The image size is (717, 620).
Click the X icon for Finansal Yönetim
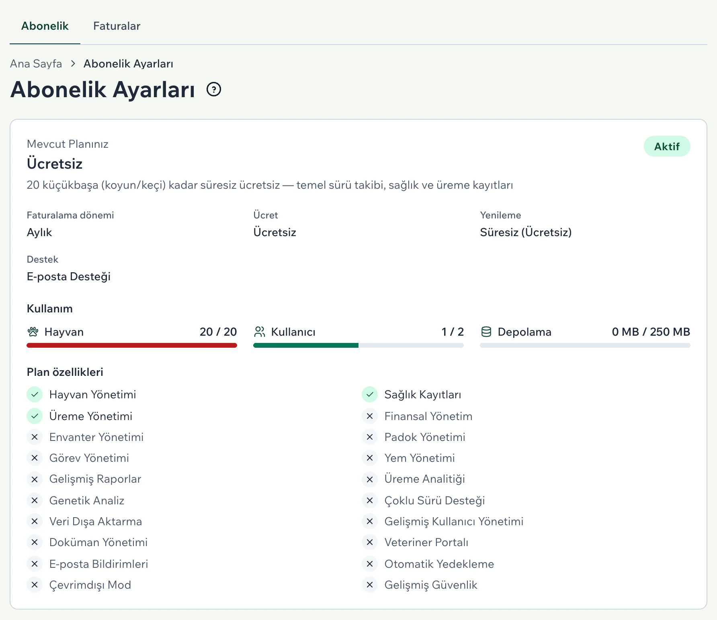click(370, 416)
